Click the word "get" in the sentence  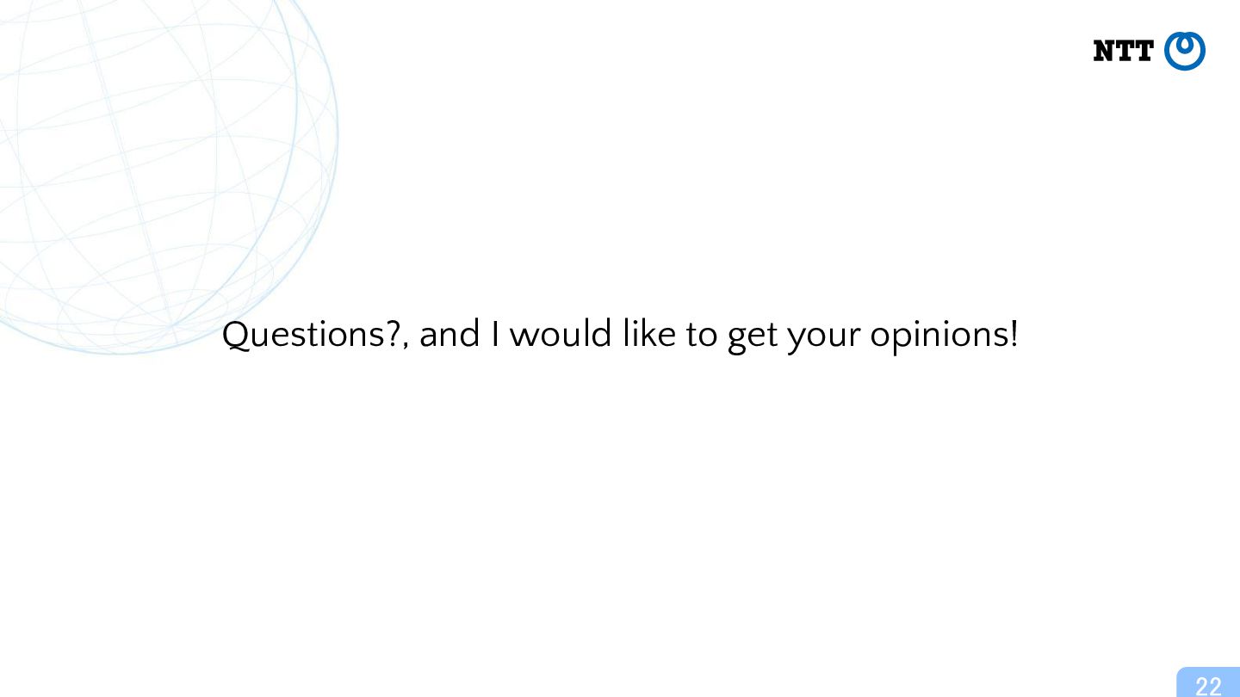[x=753, y=337]
